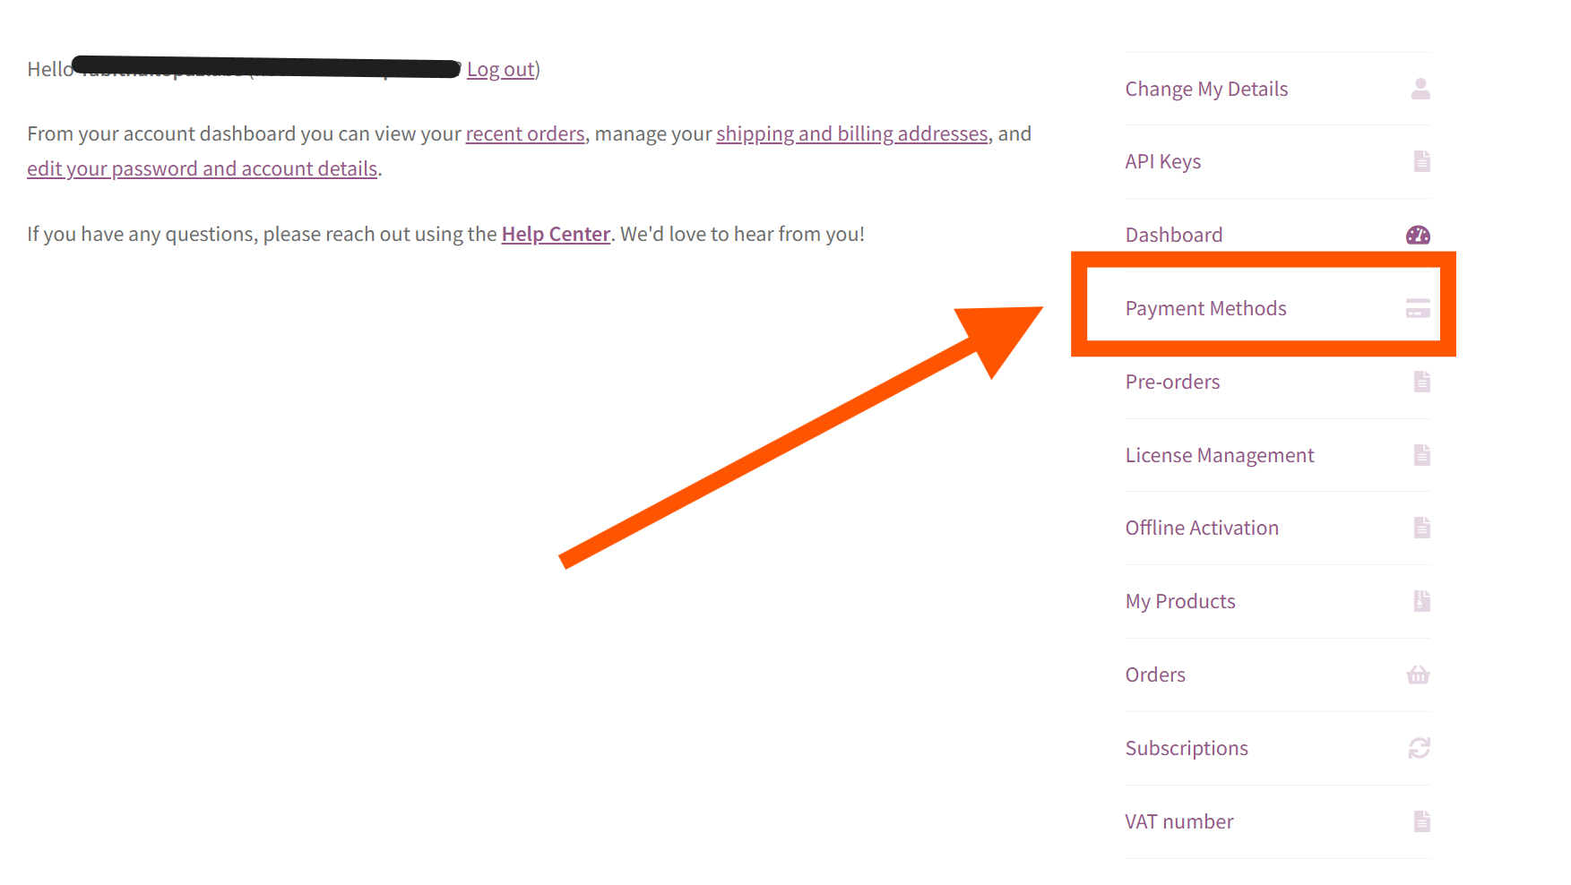Click the Offline Activation document icon

pos(1421,528)
